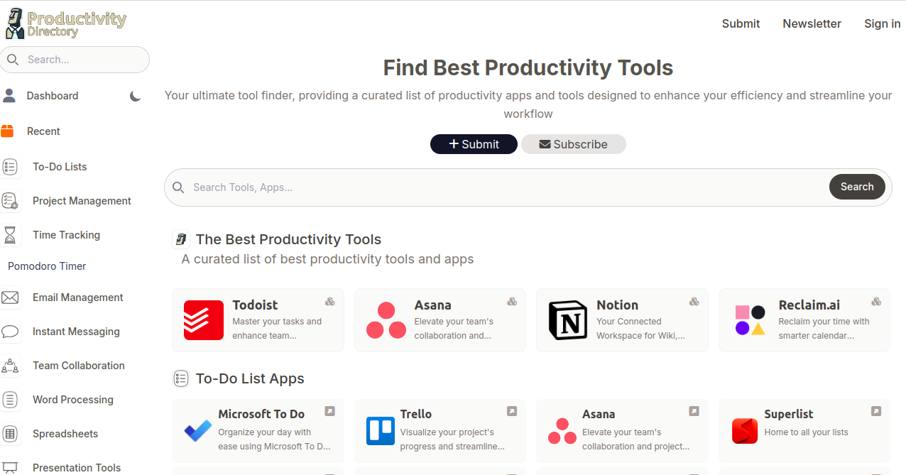Open Submit in top navigation
Screen dimensions: 906x475
coord(741,23)
